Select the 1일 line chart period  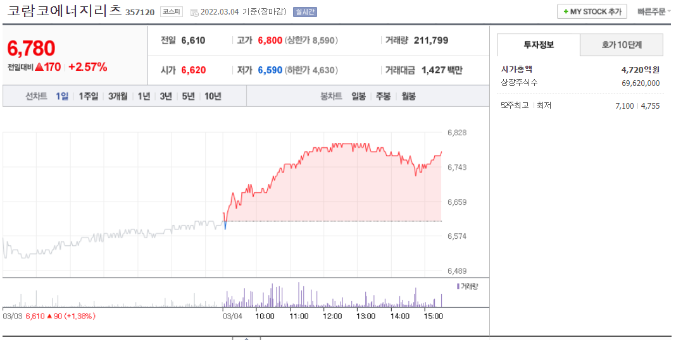tap(62, 96)
